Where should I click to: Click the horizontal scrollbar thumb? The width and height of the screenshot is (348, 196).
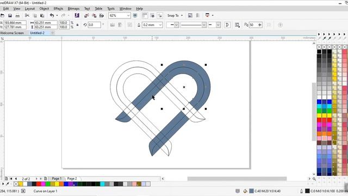[x=237, y=179]
